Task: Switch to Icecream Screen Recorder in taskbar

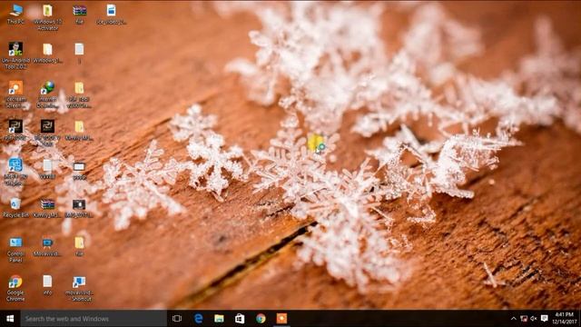Action: (281, 319)
